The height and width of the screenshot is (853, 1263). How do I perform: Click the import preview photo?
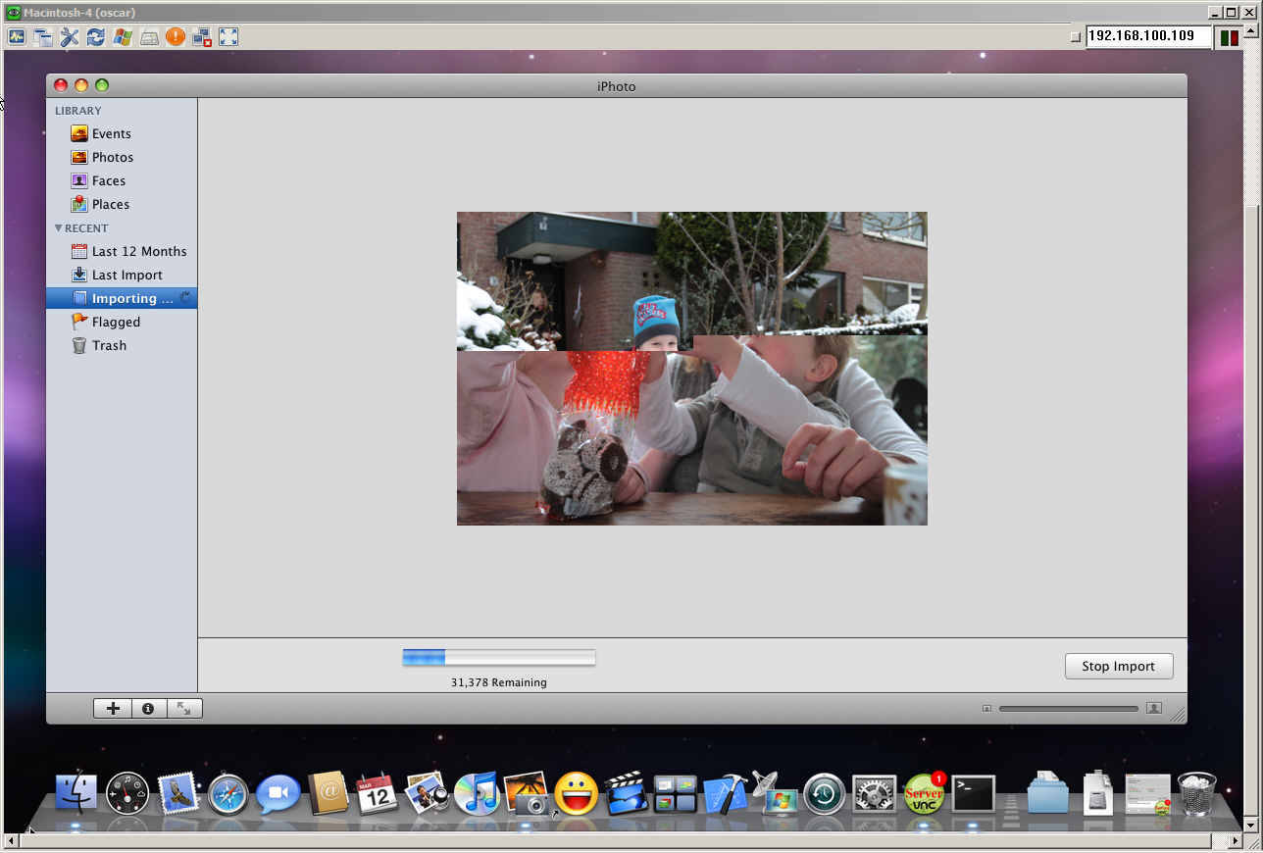click(691, 368)
